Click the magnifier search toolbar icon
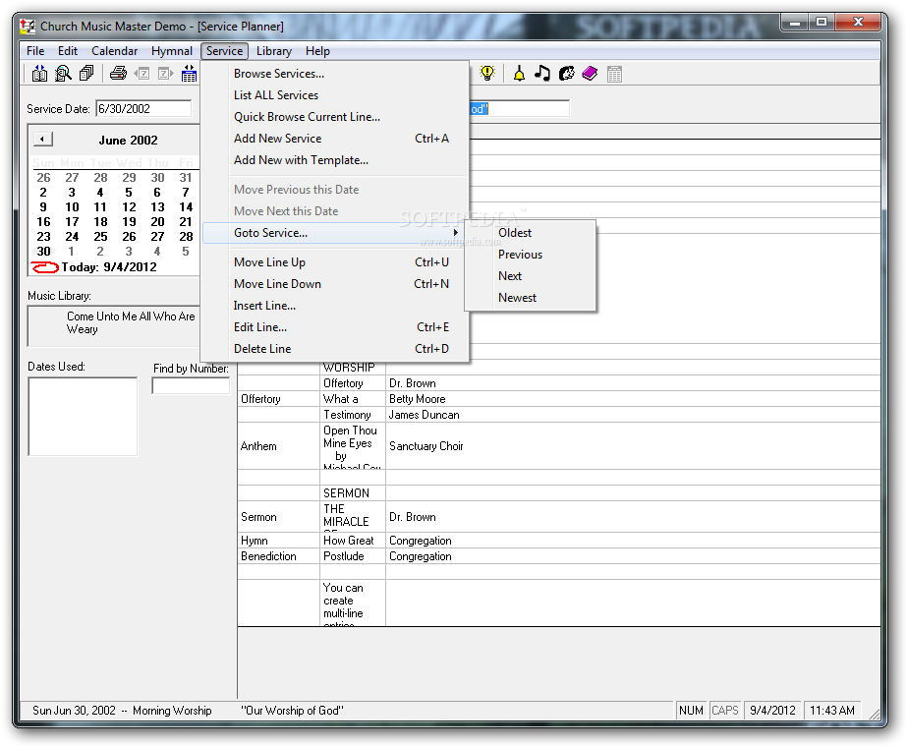 [63, 74]
